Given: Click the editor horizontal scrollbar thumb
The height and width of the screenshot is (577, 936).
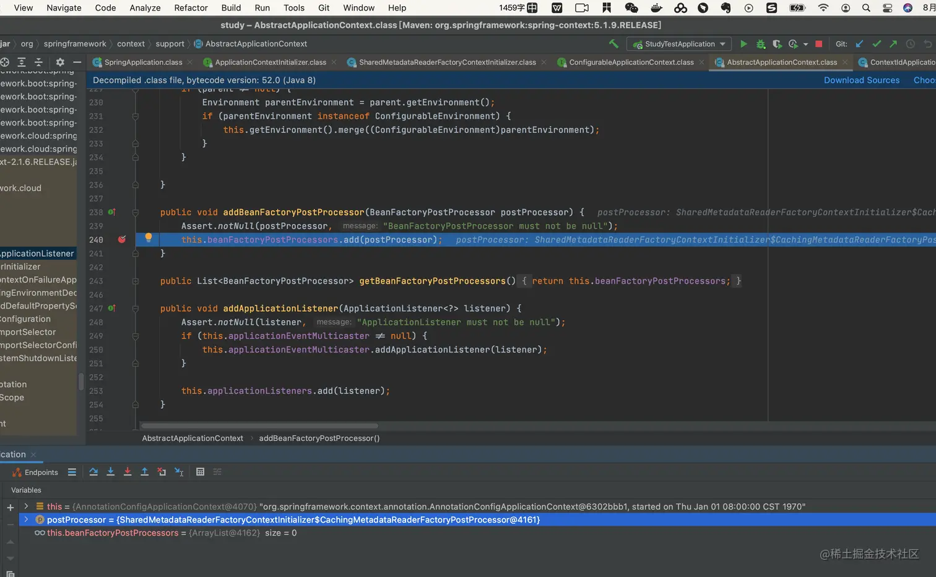Looking at the screenshot, I should pos(259,425).
